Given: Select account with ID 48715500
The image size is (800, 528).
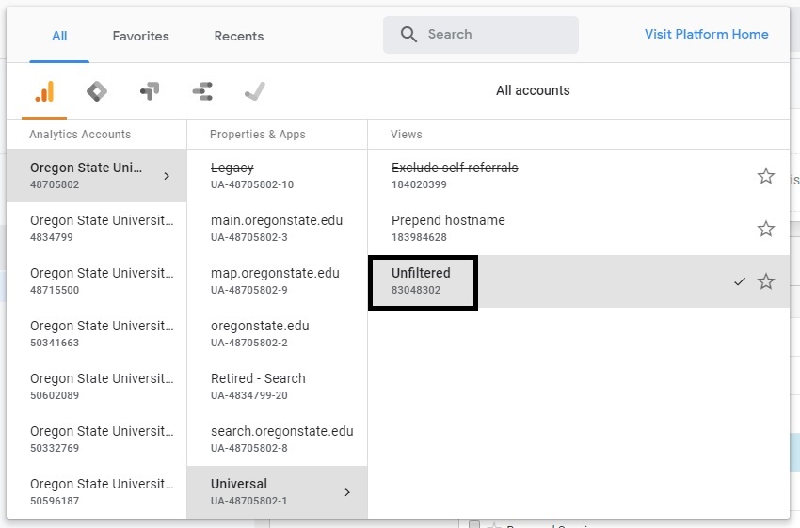Looking at the screenshot, I should [x=97, y=281].
